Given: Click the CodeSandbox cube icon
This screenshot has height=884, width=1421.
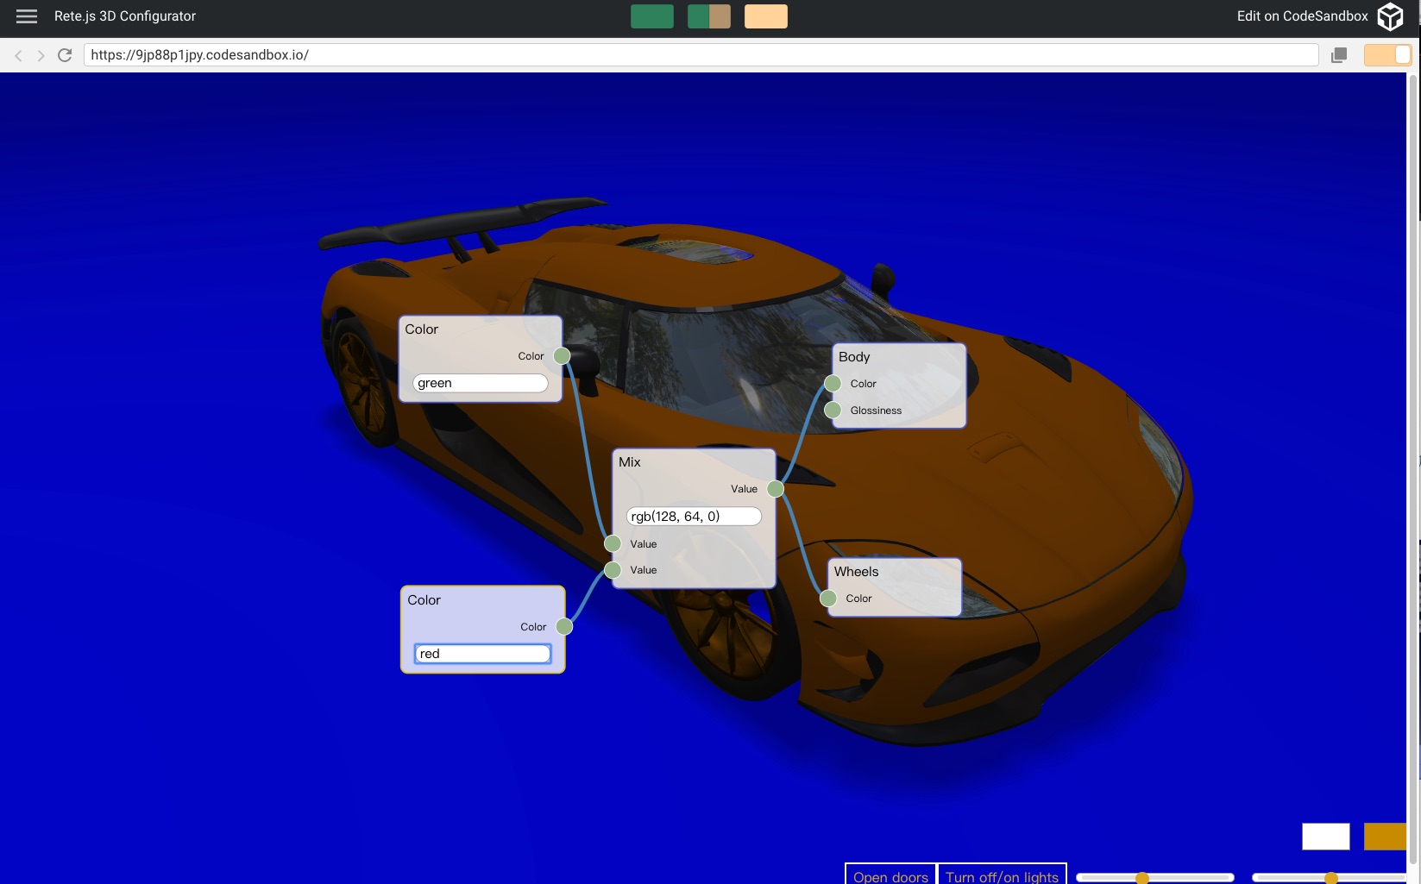Looking at the screenshot, I should (1390, 16).
